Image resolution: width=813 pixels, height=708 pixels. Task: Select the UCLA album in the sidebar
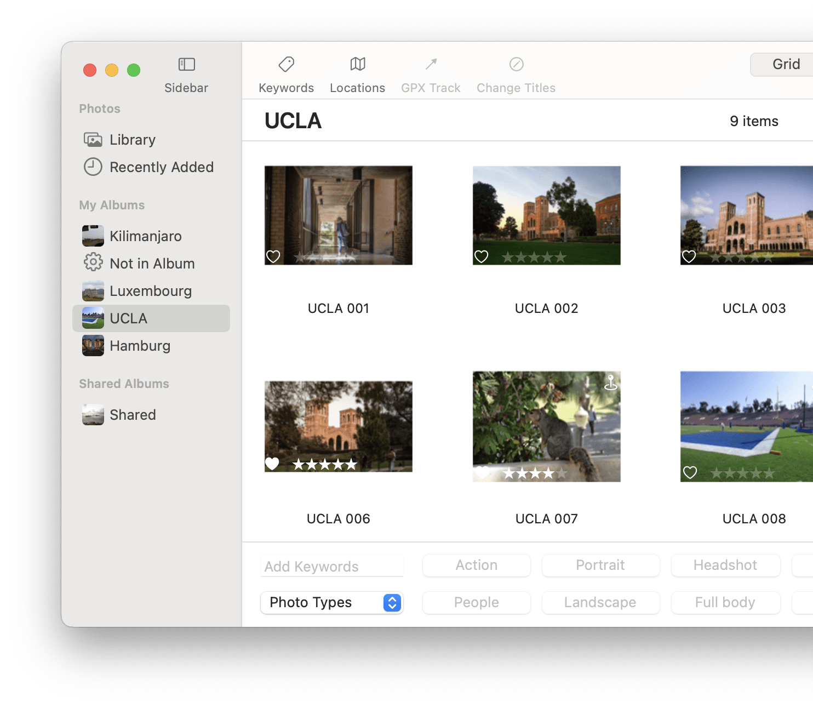(x=151, y=318)
